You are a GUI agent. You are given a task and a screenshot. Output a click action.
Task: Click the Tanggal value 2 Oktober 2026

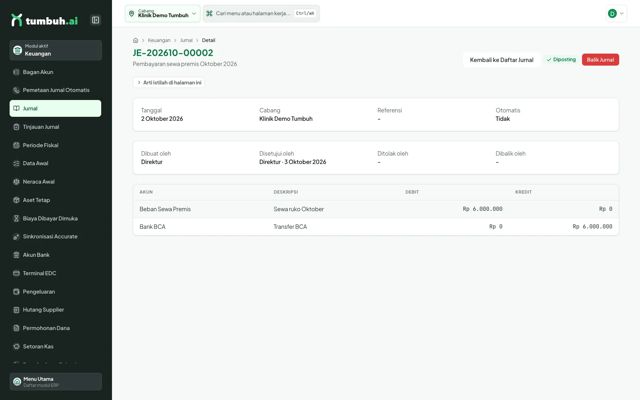click(162, 119)
